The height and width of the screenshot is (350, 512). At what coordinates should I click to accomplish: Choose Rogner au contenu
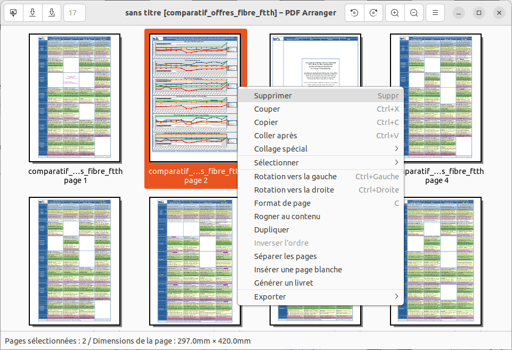321,216
